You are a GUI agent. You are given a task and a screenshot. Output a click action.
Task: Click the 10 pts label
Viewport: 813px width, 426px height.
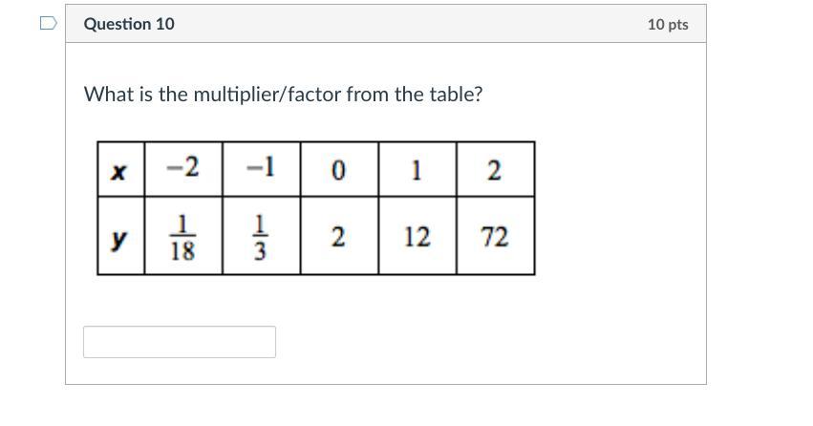coord(667,25)
